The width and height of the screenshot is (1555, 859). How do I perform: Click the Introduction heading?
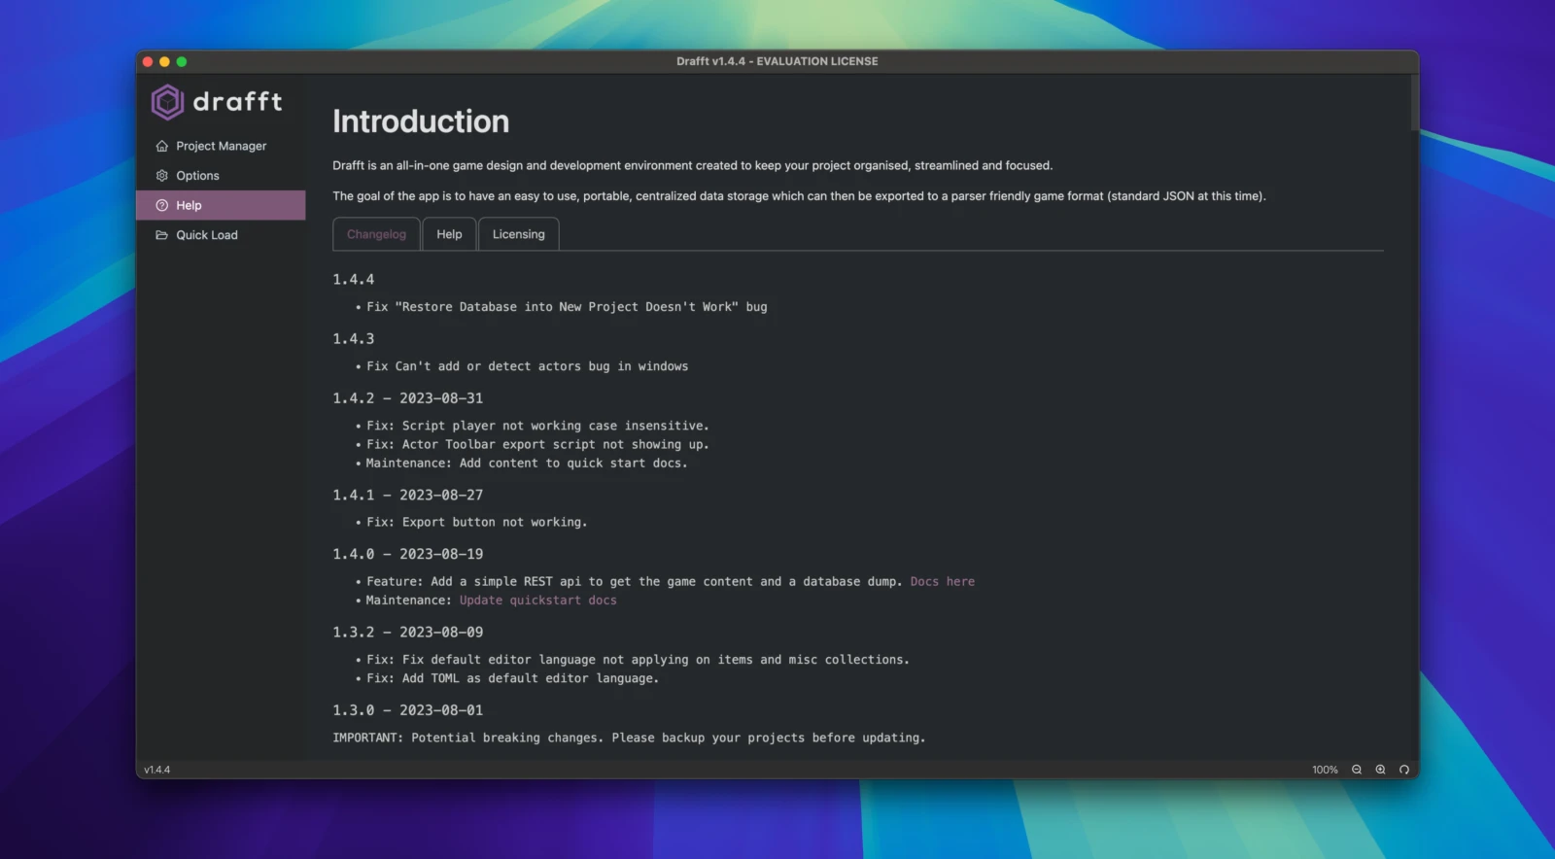pyautogui.click(x=421, y=121)
